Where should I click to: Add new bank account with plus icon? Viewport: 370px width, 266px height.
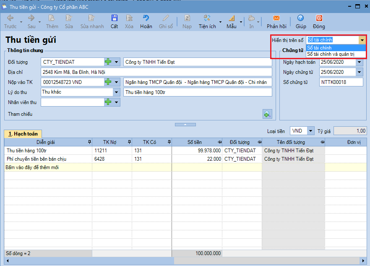pos(108,82)
